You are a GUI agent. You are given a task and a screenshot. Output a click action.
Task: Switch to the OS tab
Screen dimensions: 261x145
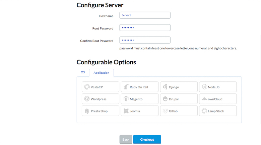(x=83, y=72)
